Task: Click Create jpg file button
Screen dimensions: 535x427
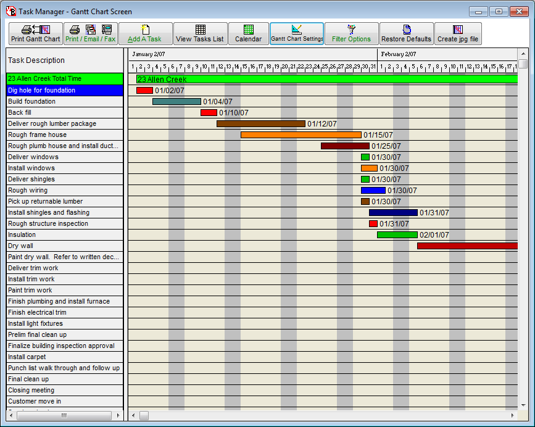Action: click(458, 34)
